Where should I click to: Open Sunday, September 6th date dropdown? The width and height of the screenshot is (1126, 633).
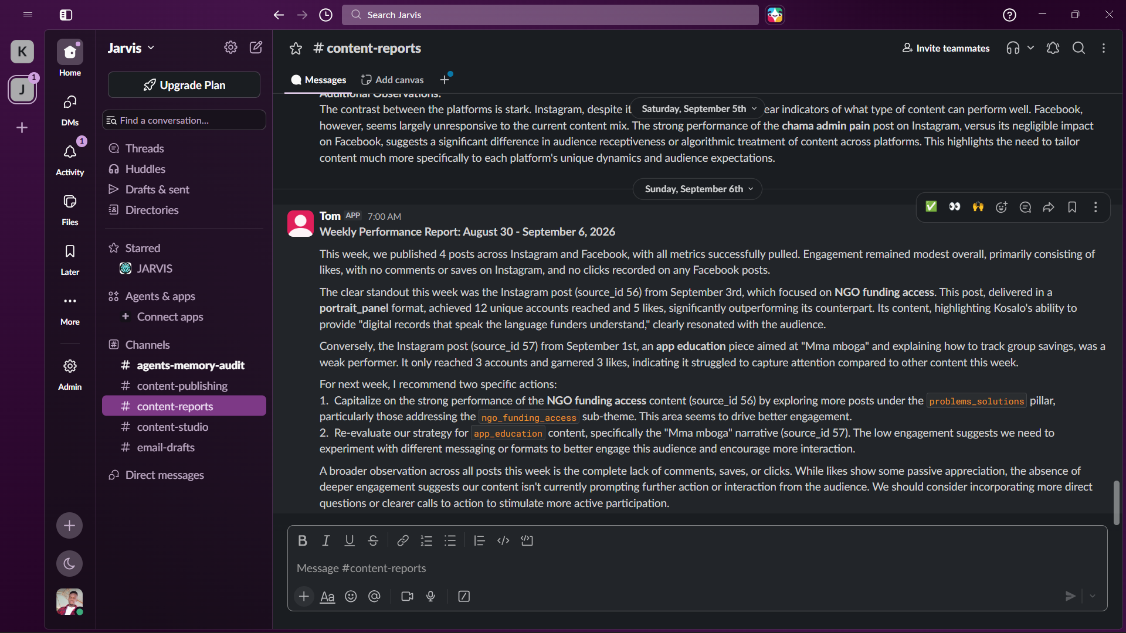698,189
